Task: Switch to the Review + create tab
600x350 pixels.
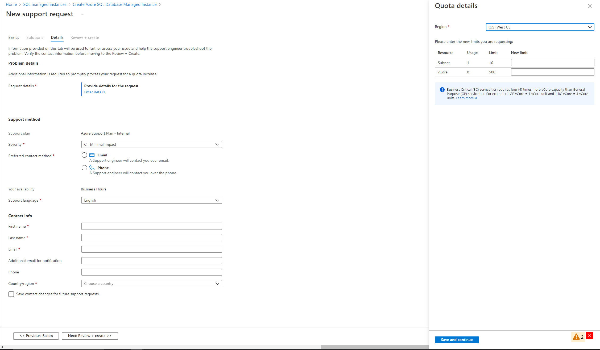Action: [x=85, y=37]
